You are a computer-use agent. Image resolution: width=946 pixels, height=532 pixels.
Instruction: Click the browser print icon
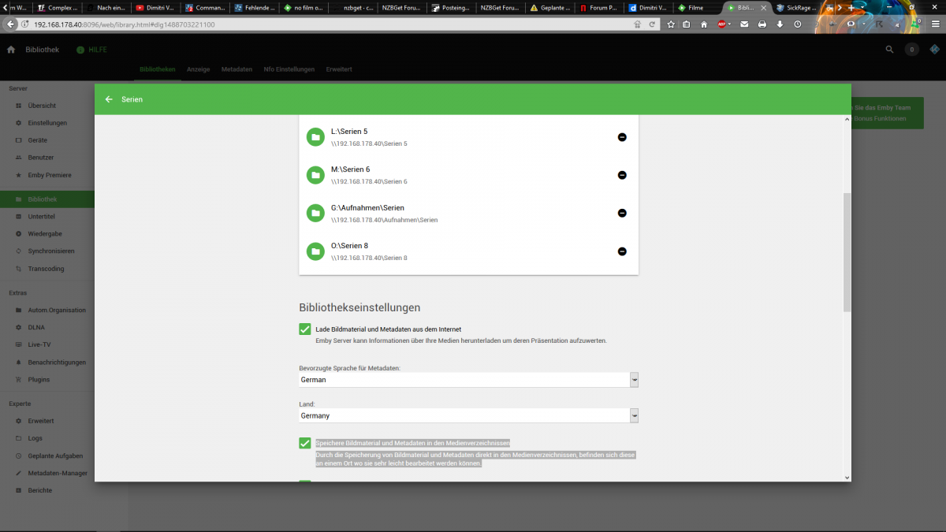click(x=762, y=24)
